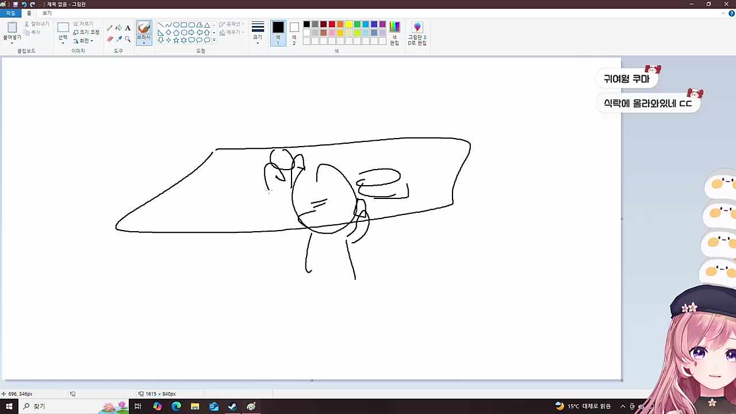Select the Eraser tool
Viewport: 736px width, 414px height.
110,39
